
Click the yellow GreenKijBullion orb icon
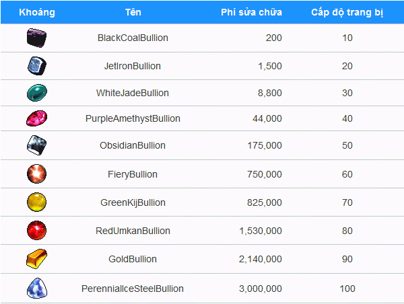[37, 202]
